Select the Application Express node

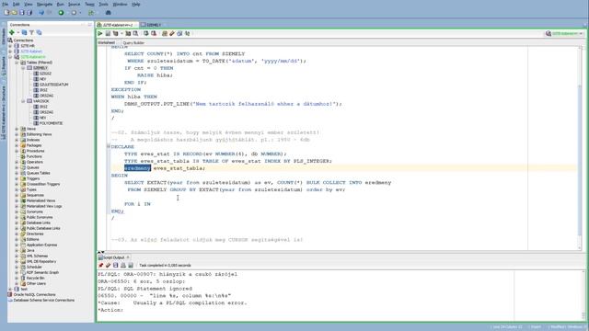(41, 245)
